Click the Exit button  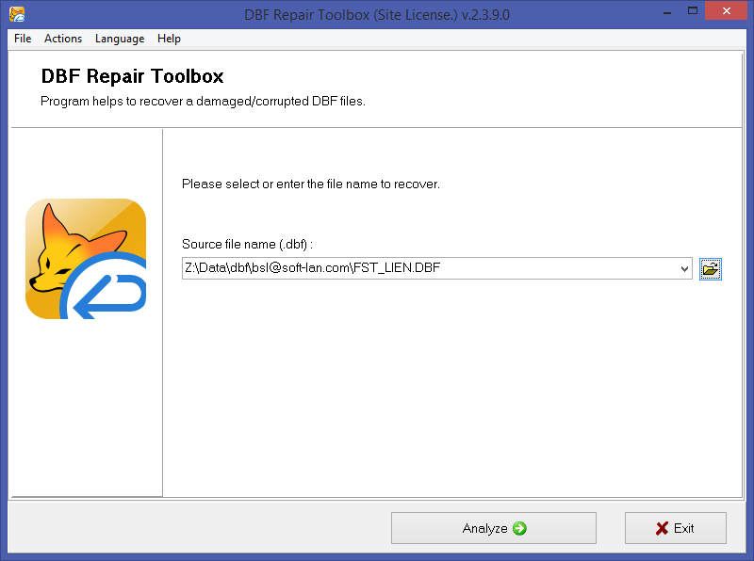675,528
